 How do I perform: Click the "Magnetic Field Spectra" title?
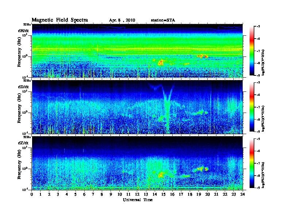pyautogui.click(x=60, y=20)
